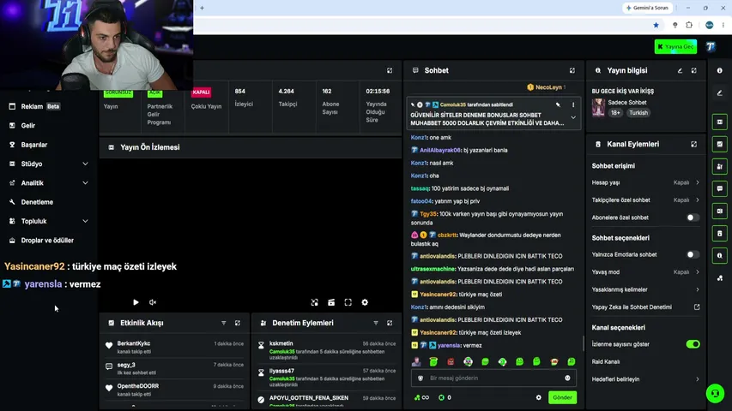Open Hedefleri belirleyin settings

point(645,379)
